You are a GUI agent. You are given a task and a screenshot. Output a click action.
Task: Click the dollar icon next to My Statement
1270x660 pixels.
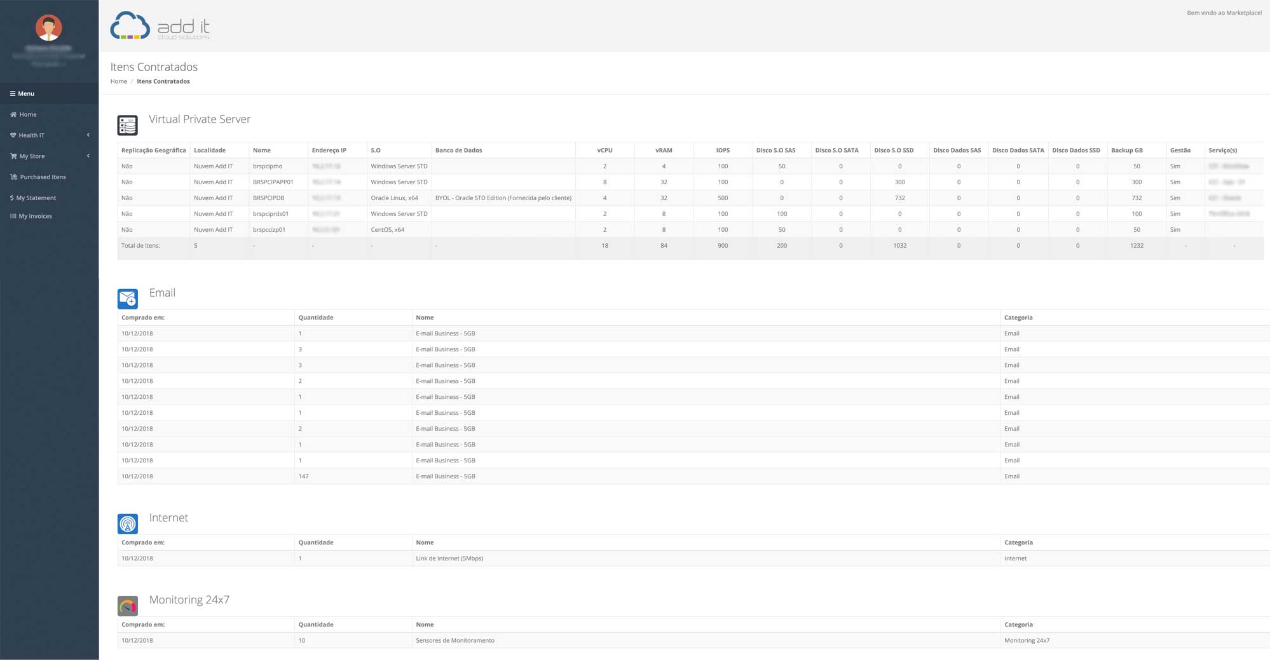(11, 198)
